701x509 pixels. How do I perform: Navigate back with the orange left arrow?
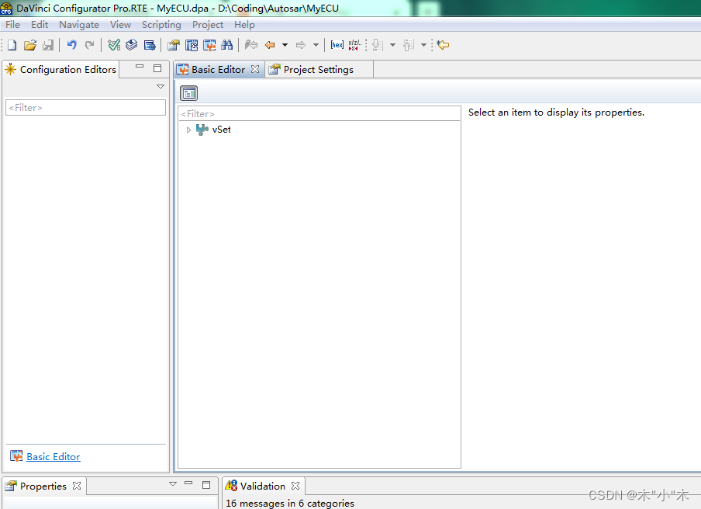270,45
